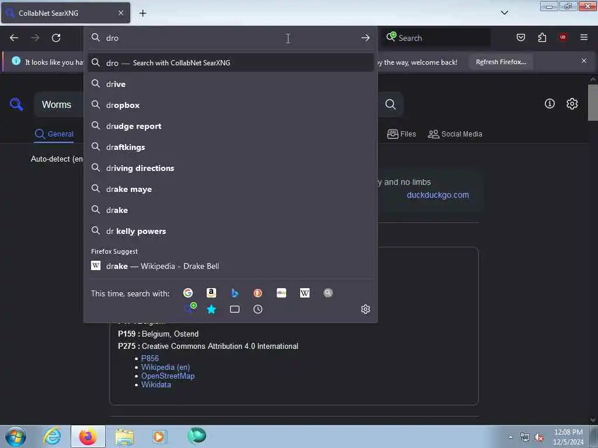The width and height of the screenshot is (598, 448).
Task: Choose 'dro — Search with CollabNet SearXNG'
Action: pyautogui.click(x=231, y=63)
